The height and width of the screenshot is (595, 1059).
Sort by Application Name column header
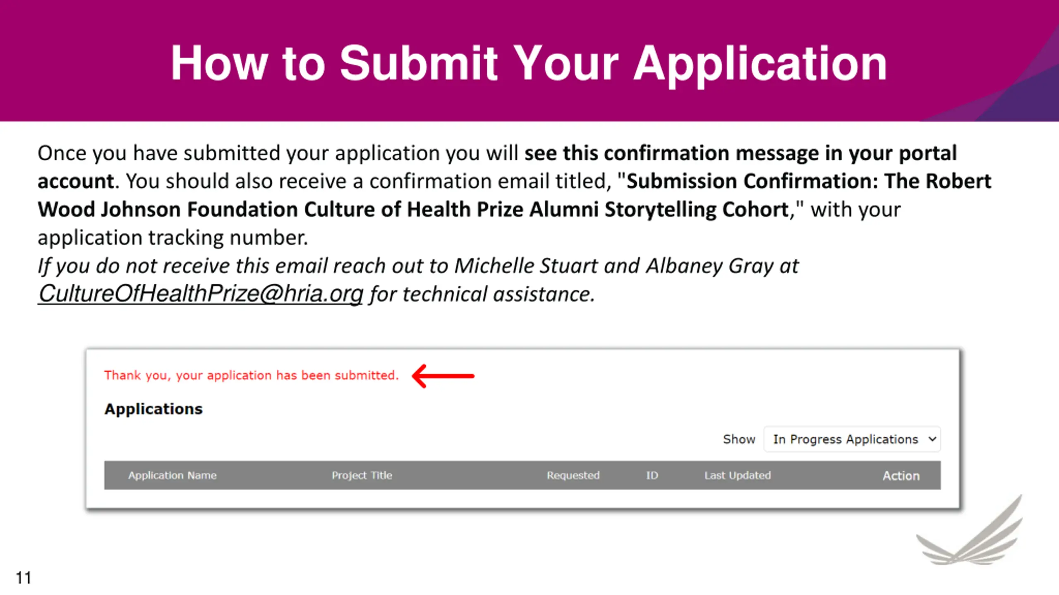[172, 476]
